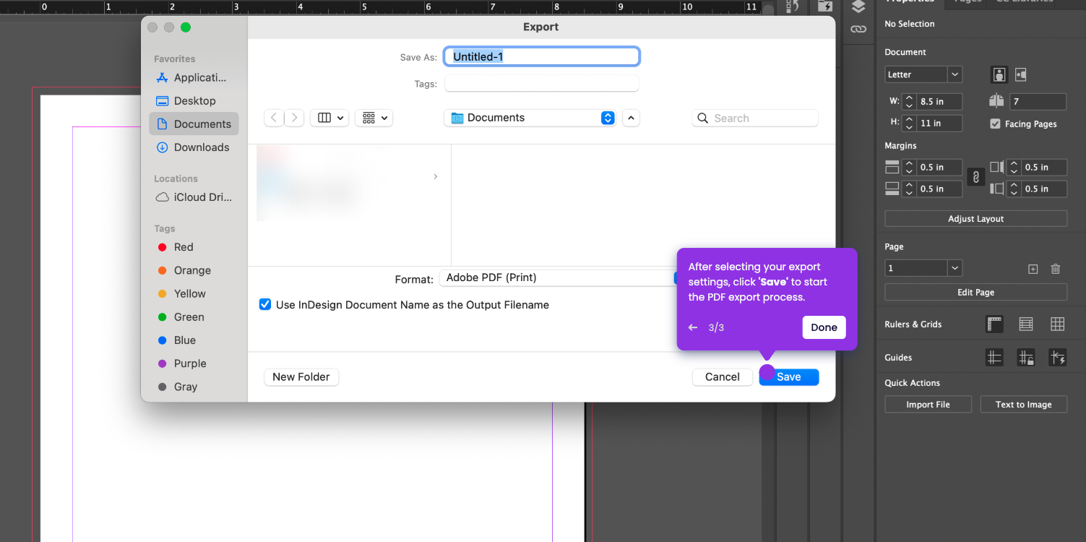The image size is (1086, 542).
Task: Toggle lock guides icon
Action: 1026,357
